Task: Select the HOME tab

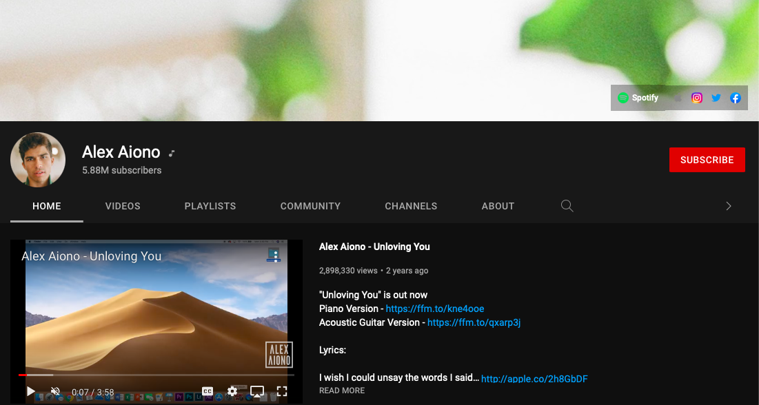Action: 46,206
